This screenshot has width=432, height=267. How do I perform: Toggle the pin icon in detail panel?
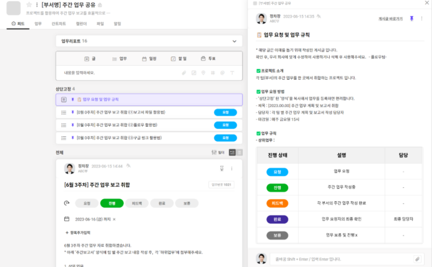pos(411,18)
